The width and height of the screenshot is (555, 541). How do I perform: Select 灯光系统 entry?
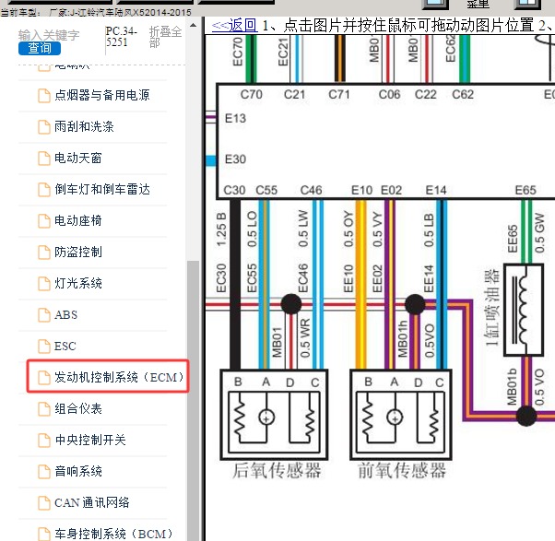77,283
